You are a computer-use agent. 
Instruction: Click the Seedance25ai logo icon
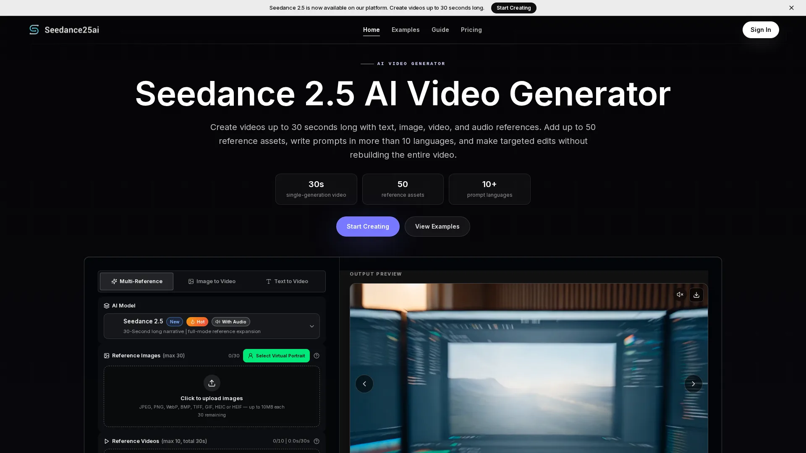34,29
